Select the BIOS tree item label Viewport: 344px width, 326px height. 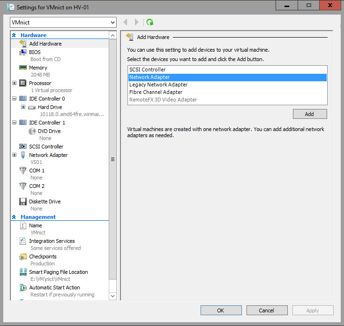35,52
